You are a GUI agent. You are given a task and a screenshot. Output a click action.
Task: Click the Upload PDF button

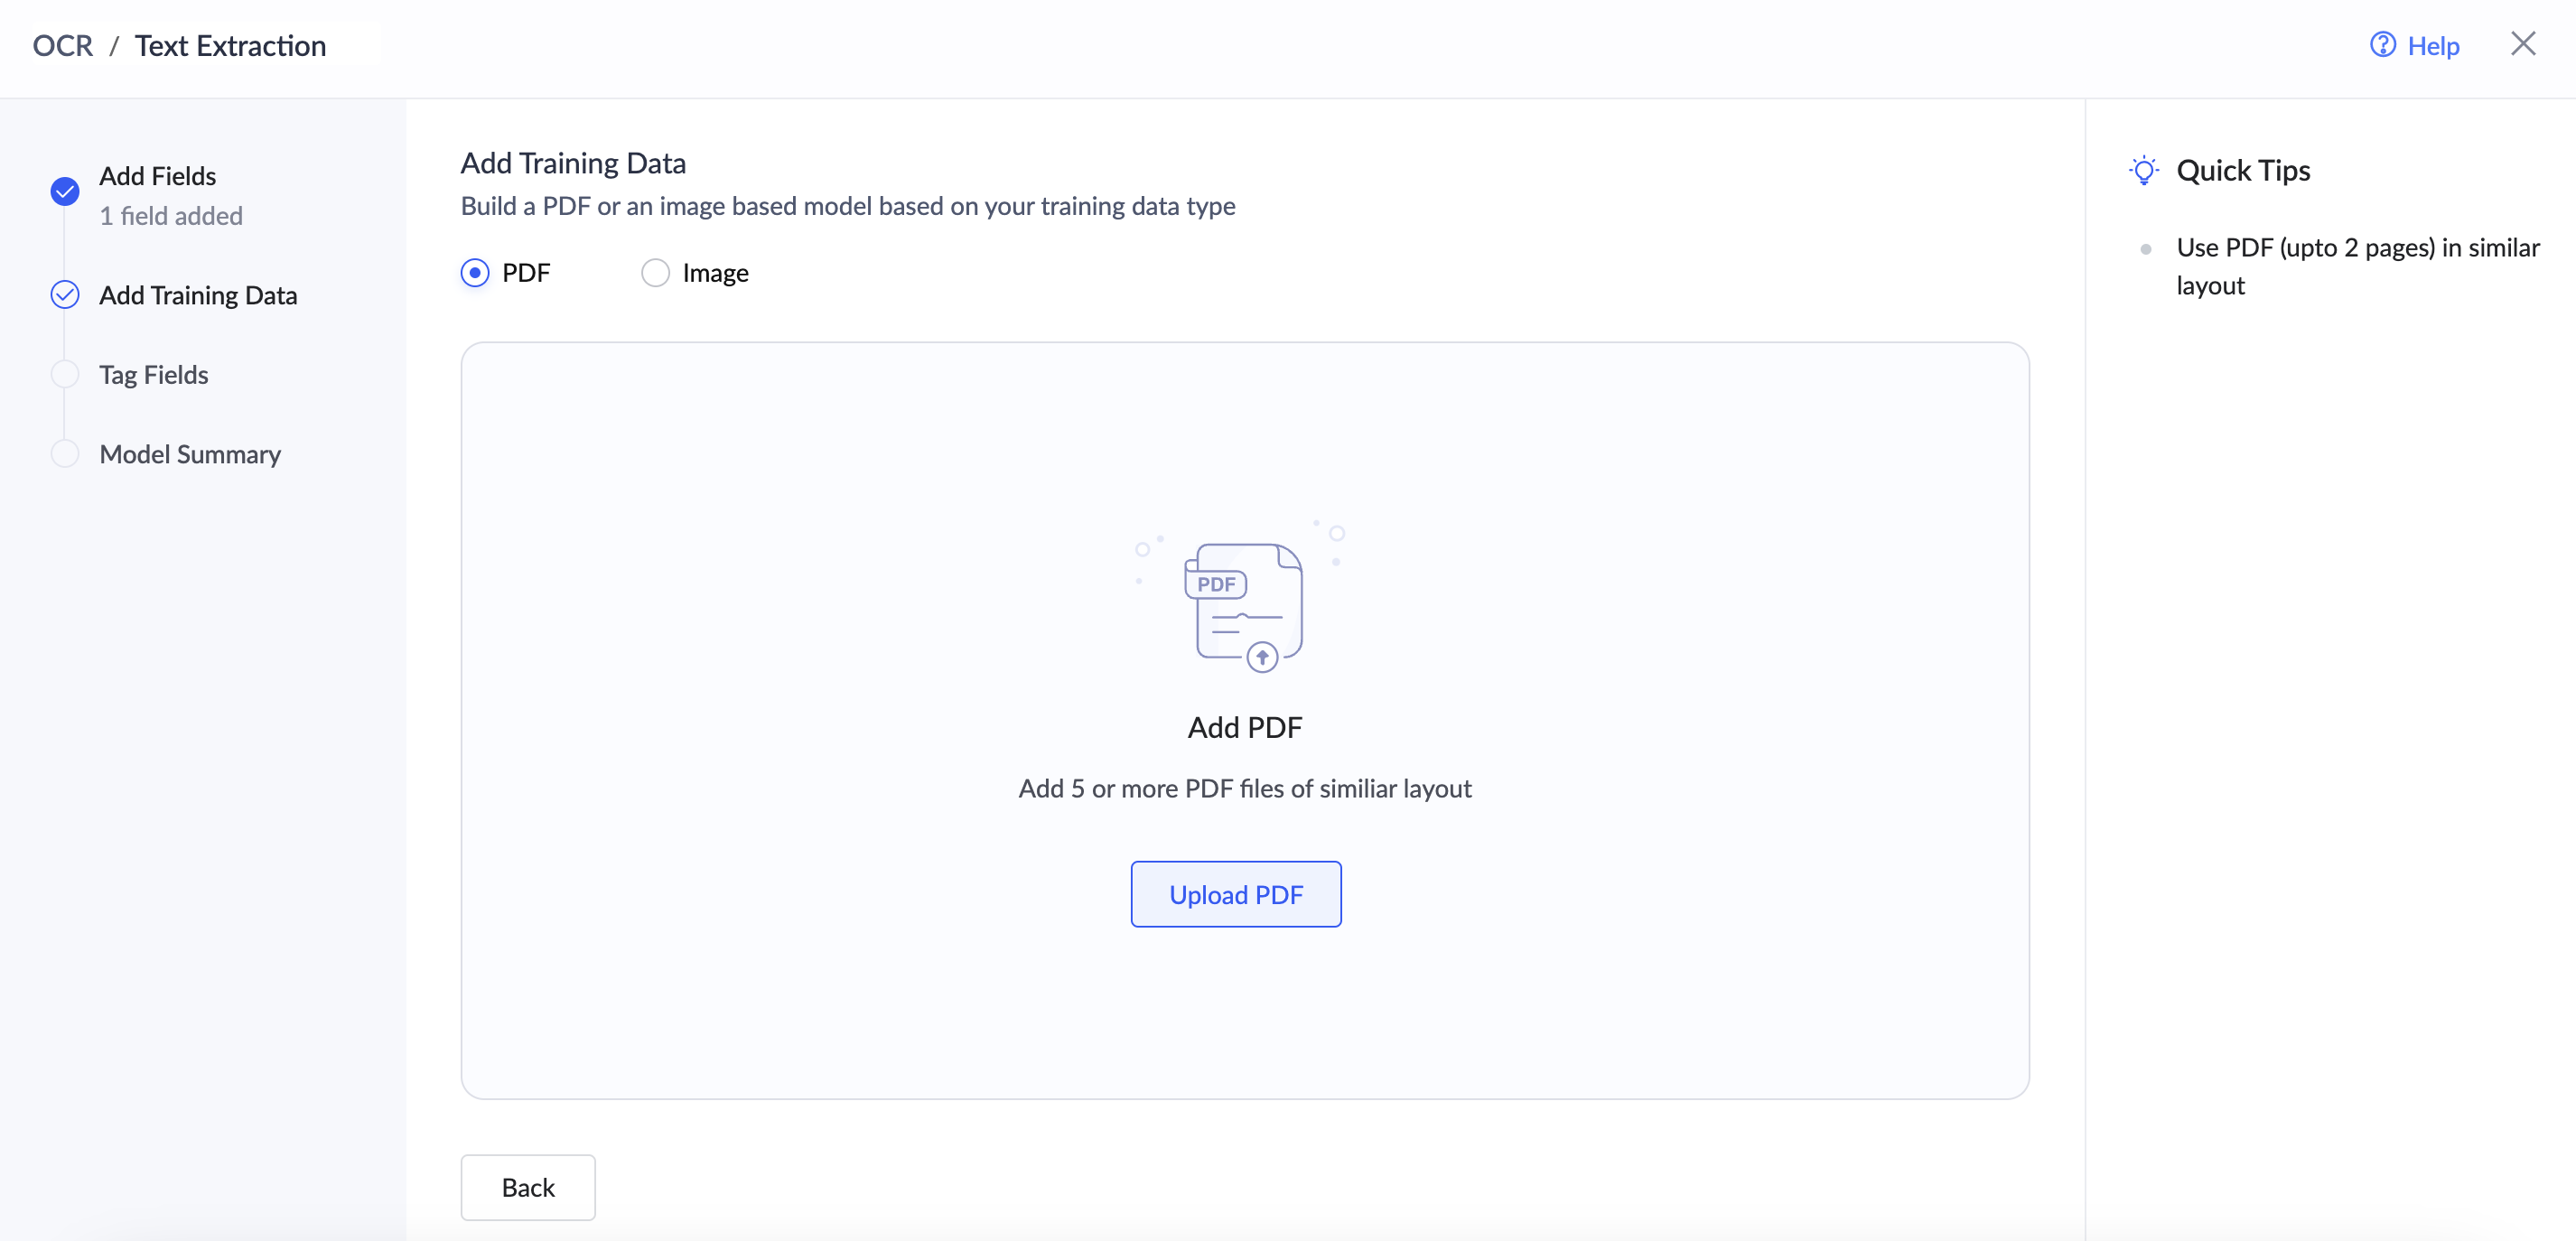pos(1236,894)
